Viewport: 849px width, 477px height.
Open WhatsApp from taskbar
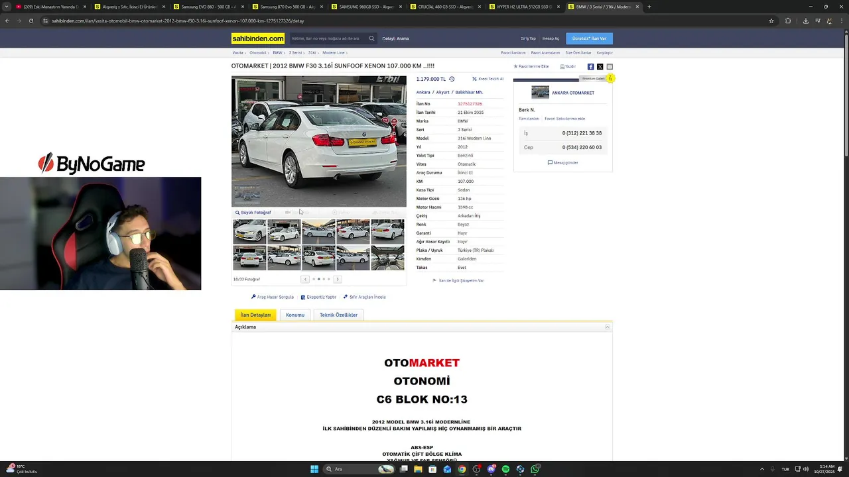(535, 469)
